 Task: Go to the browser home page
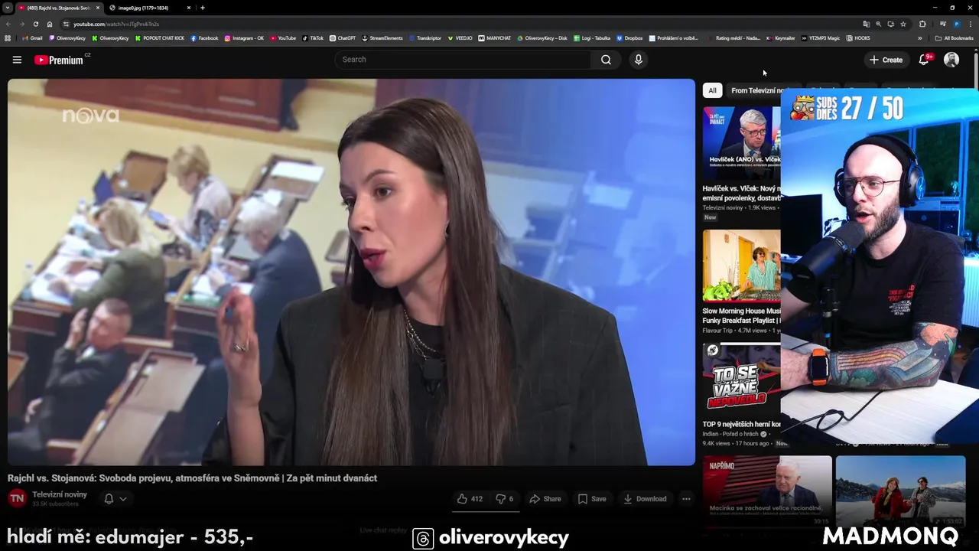[x=50, y=24]
